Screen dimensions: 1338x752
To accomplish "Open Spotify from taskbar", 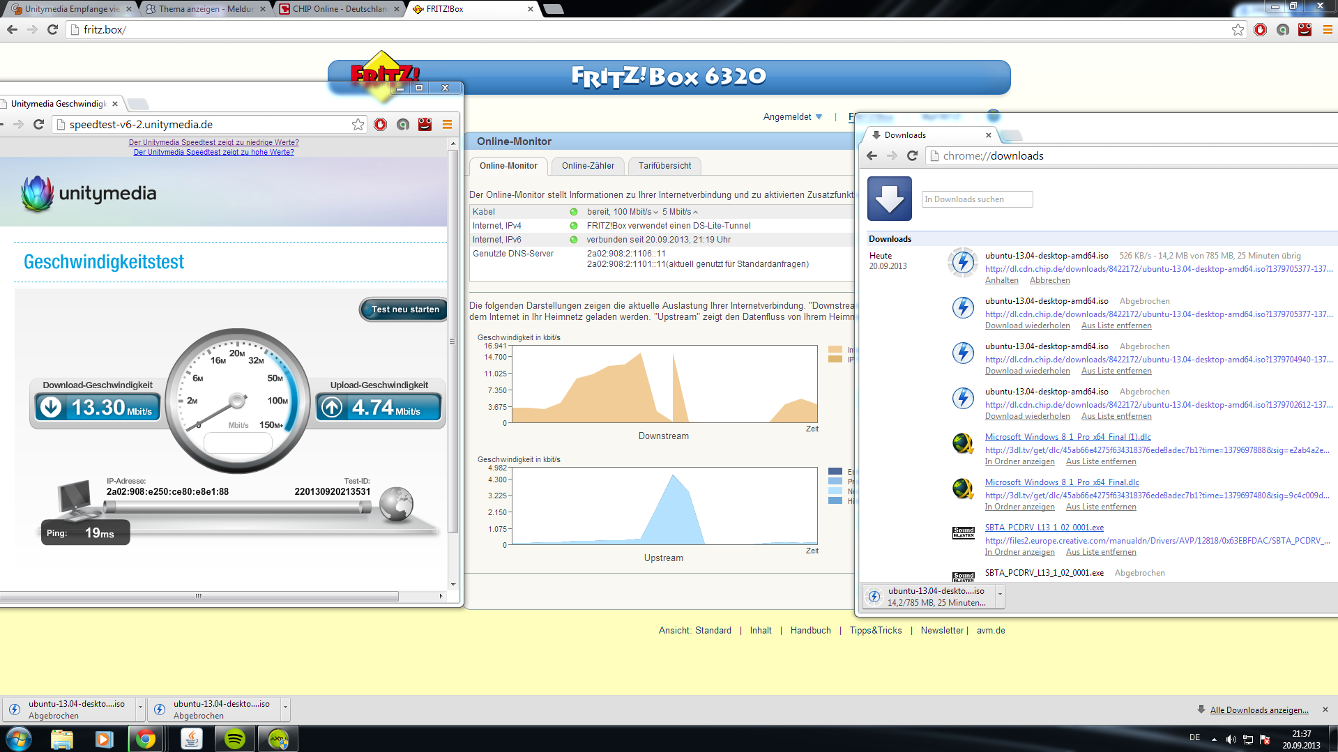I will 234,739.
